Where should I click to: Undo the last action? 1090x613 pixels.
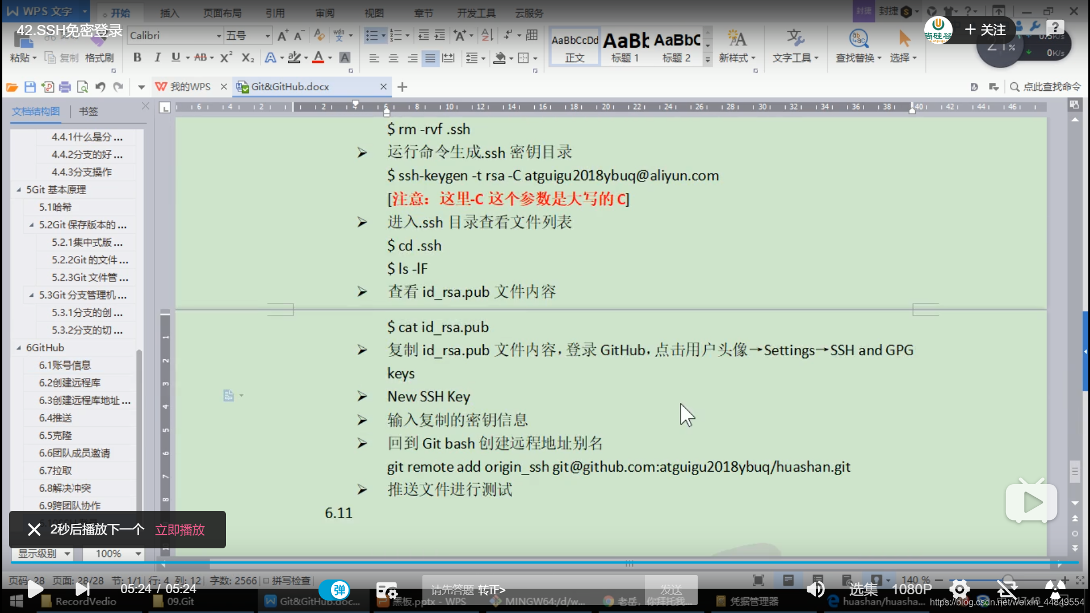pos(100,87)
